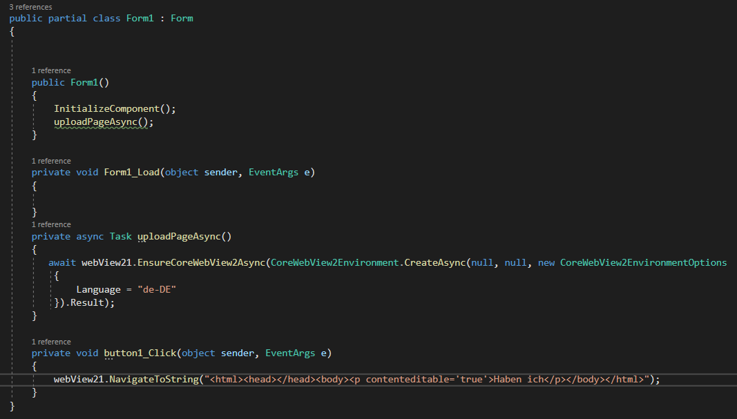
Task: Click the NavigateToString method call
Action: pyautogui.click(x=154, y=380)
